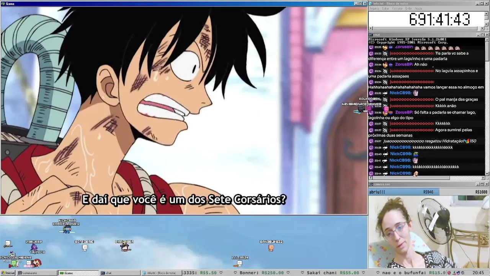Click 'abriu!!!' label in camera window
490x276 pixels.
(377, 192)
